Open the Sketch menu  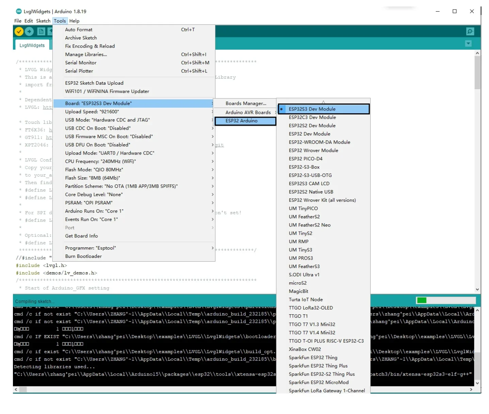[43, 21]
